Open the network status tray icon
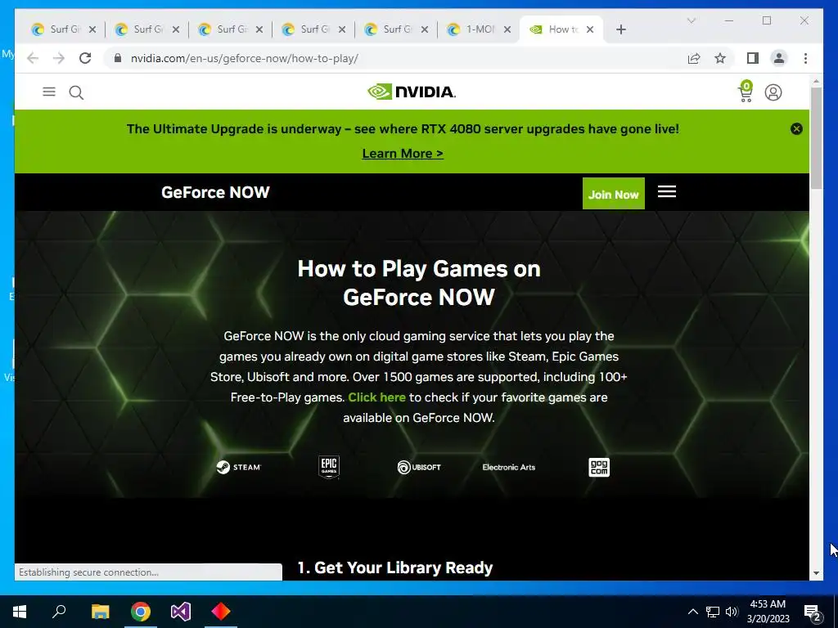838x628 pixels. 713,612
